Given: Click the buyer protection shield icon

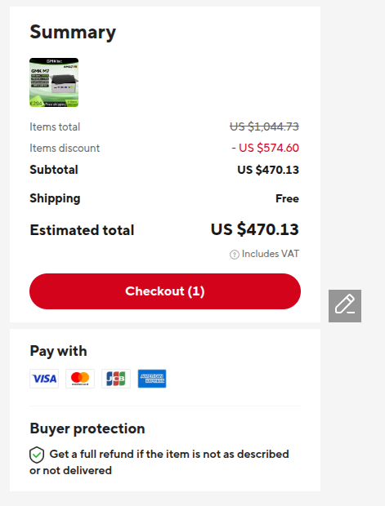Looking at the screenshot, I should click(37, 455).
